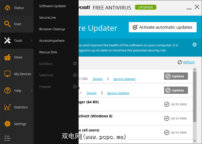Viewport: 202px width, 144px height.
Task: Click Up to date checkmark for ActiveX row
Action: 167,118
